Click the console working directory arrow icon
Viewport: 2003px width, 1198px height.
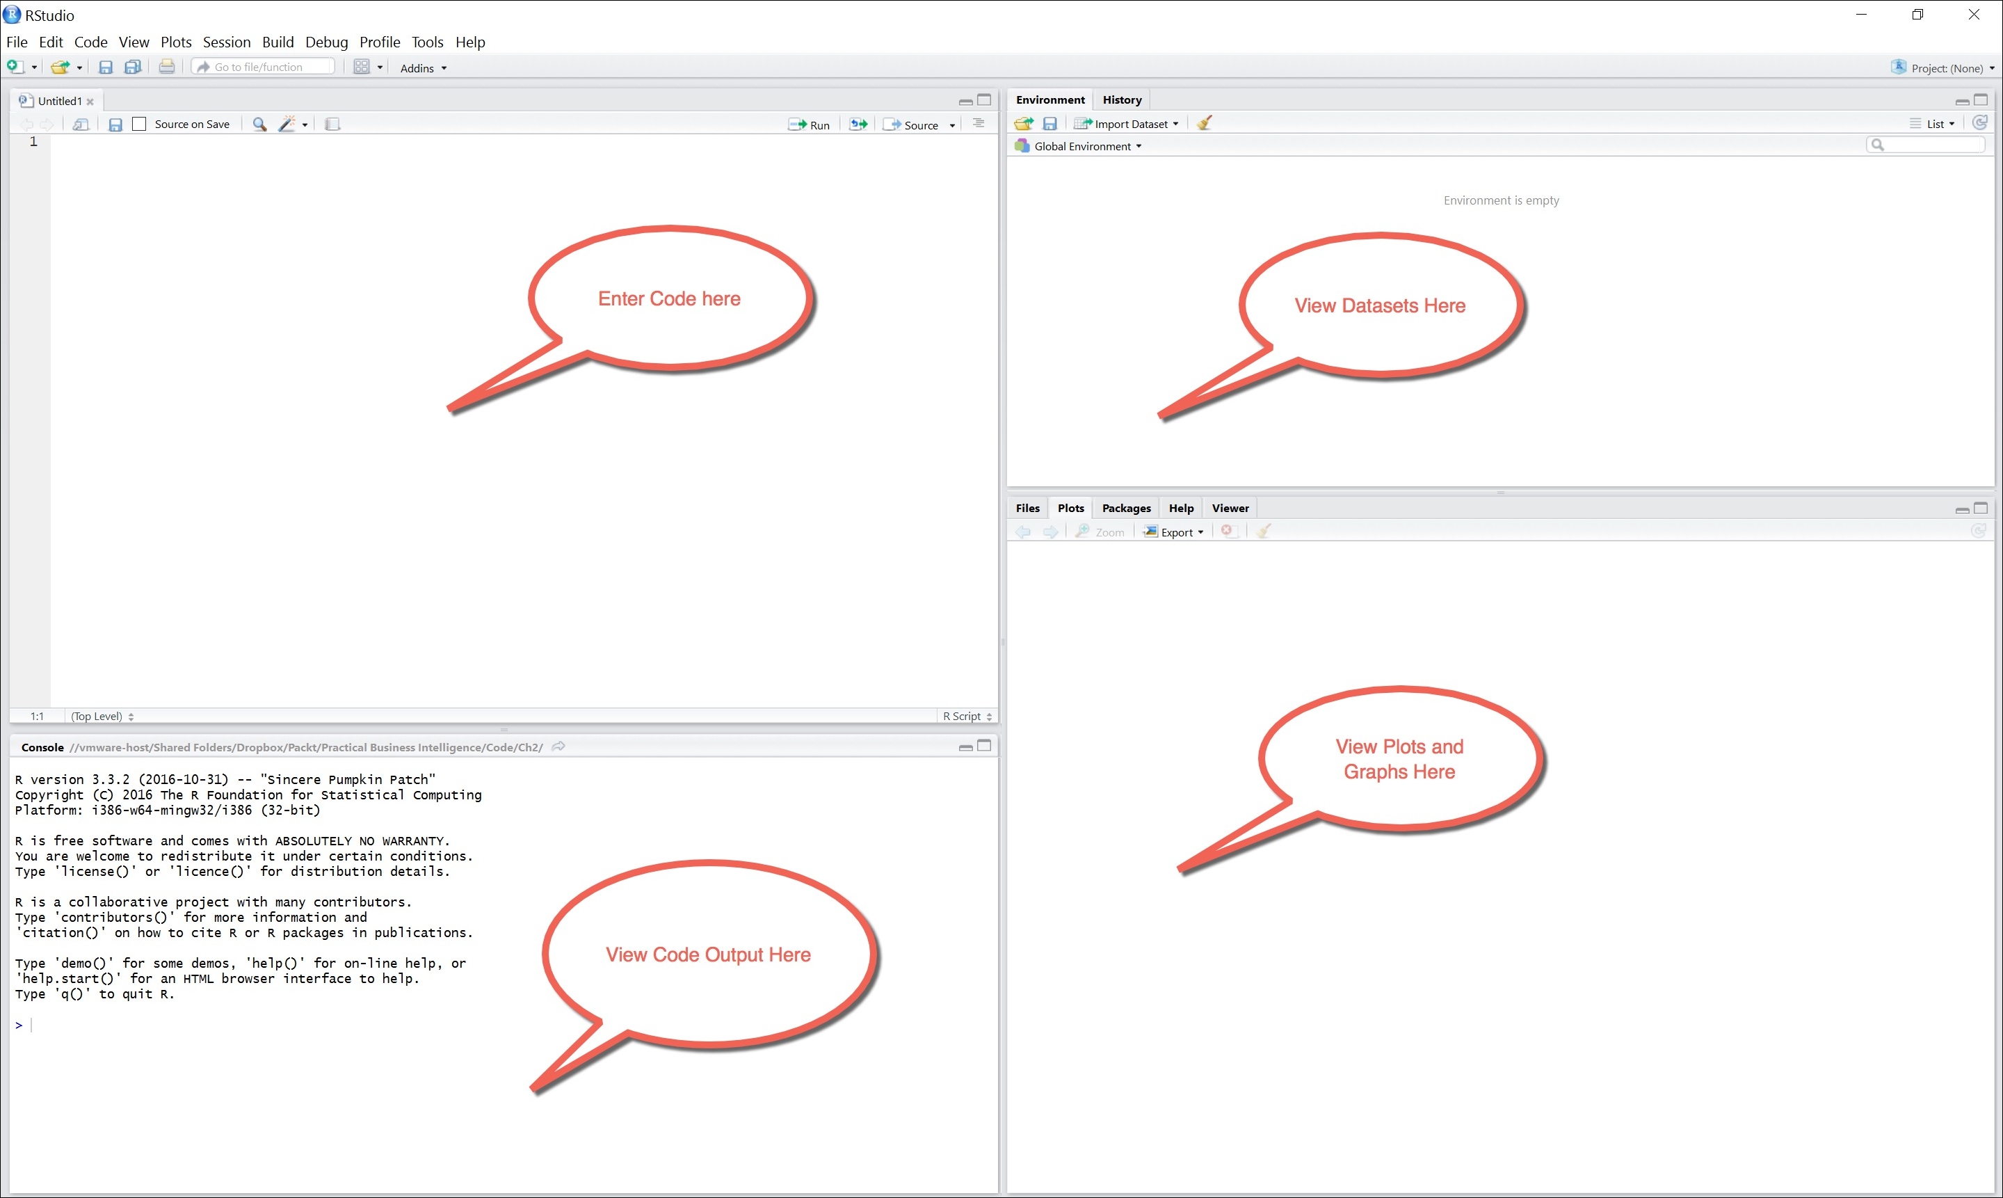click(558, 746)
